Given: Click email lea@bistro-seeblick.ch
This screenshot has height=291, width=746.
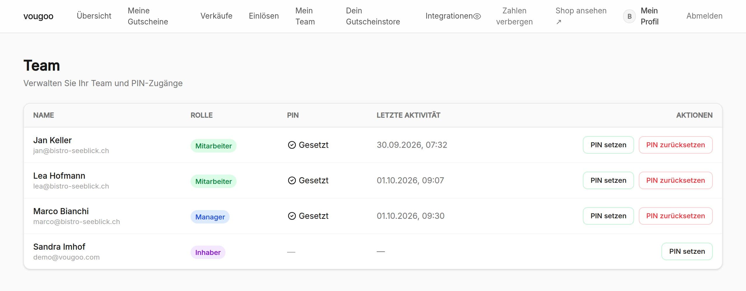Looking at the screenshot, I should click(71, 186).
